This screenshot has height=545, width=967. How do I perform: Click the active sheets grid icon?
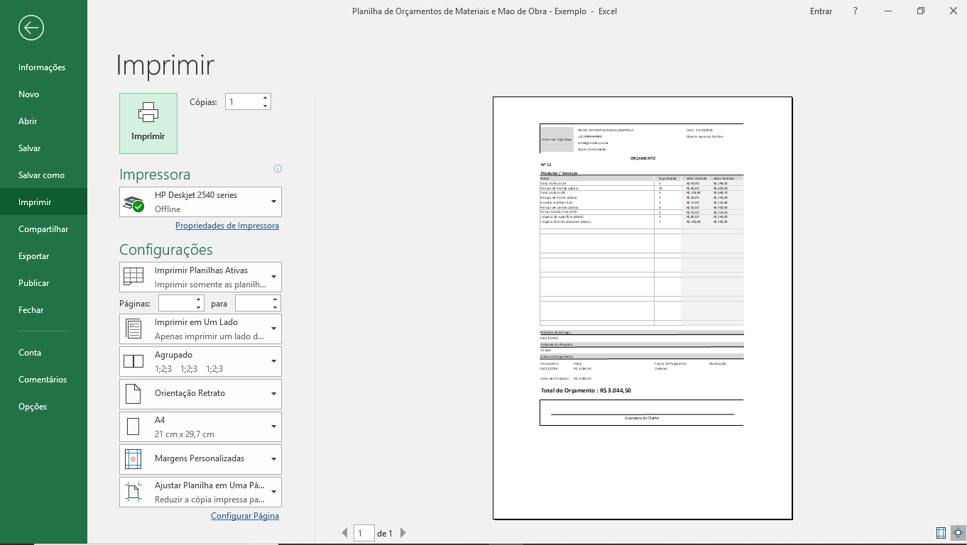[x=133, y=277]
